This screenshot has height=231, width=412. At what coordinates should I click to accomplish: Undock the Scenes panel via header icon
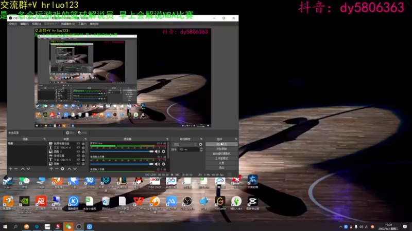44,139
